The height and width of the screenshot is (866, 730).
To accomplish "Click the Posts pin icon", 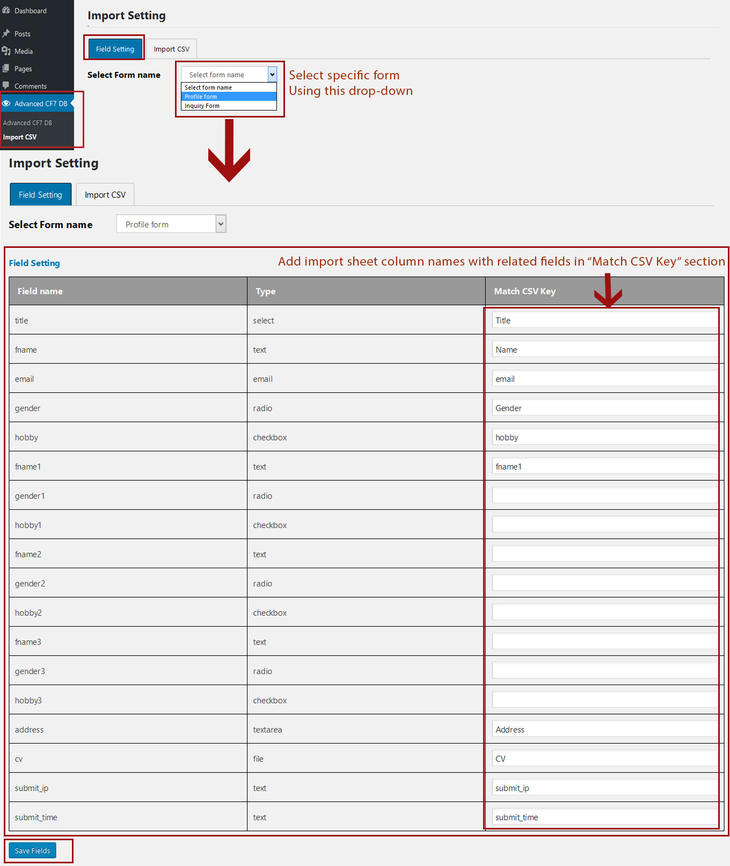I will pos(6,33).
